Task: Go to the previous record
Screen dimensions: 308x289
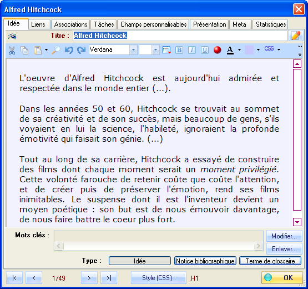Action: [34, 278]
